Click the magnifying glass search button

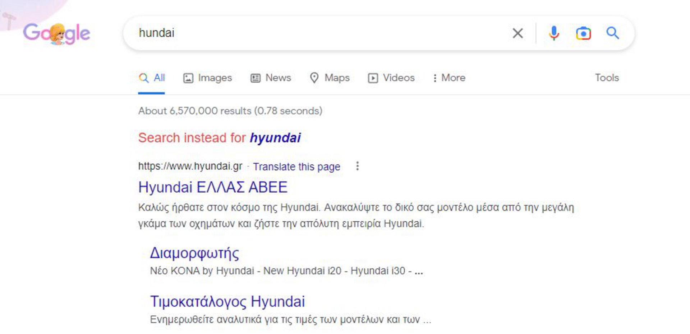(x=613, y=33)
